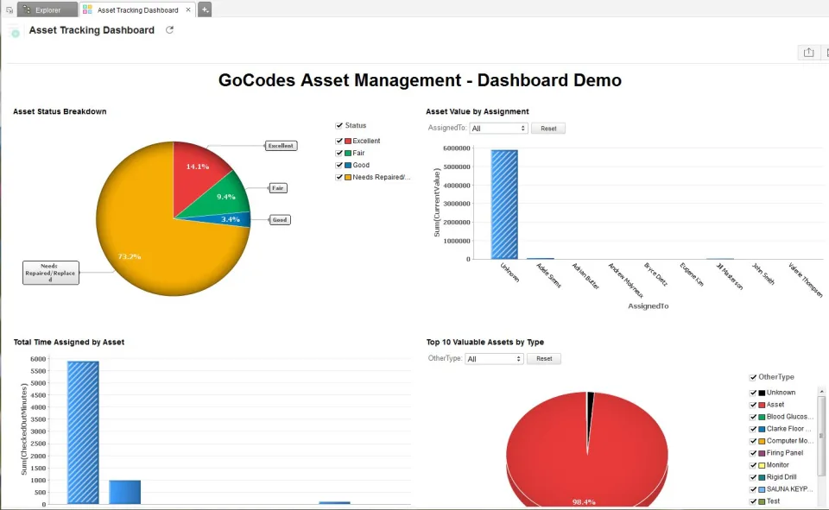
Task: Click the share/export icon at top right
Action: [x=808, y=53]
